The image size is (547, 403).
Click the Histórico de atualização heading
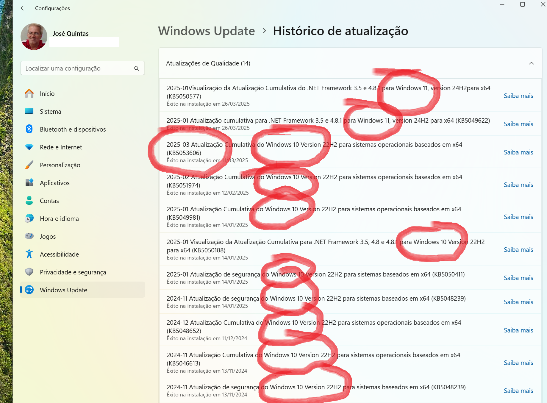(340, 31)
